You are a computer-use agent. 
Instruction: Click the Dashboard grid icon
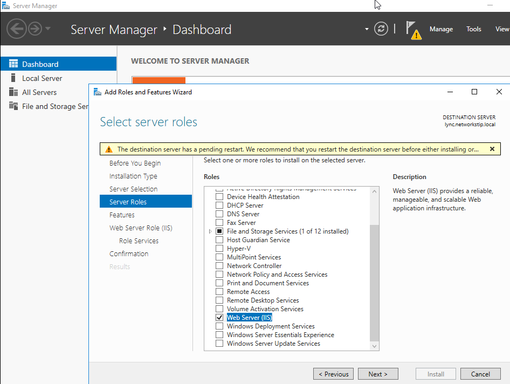pyautogui.click(x=13, y=64)
